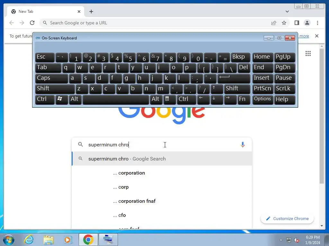Choose the '... corporation' suggestion
This screenshot has width=329, height=246.
click(x=162, y=173)
